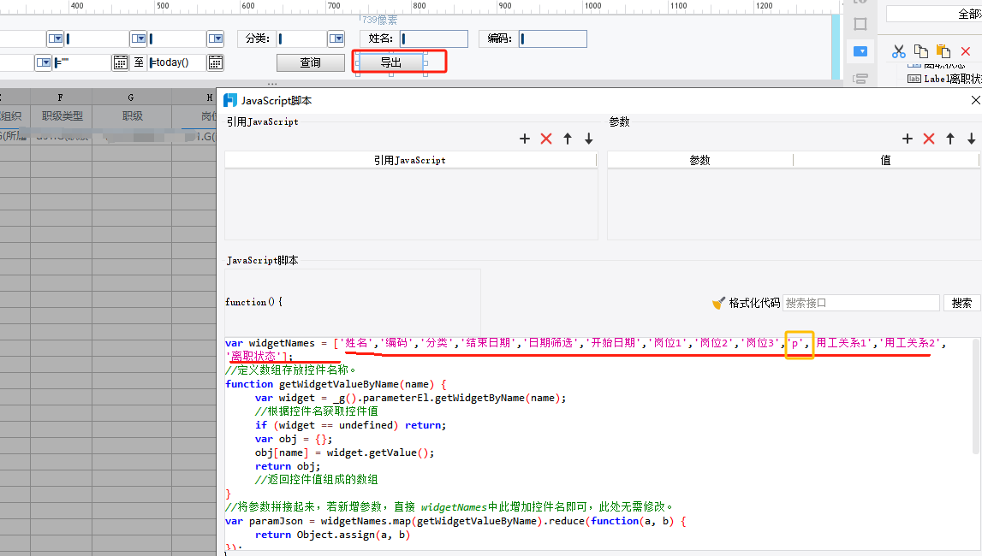
Task: Click the 姓名: label widget
Action: coord(380,38)
